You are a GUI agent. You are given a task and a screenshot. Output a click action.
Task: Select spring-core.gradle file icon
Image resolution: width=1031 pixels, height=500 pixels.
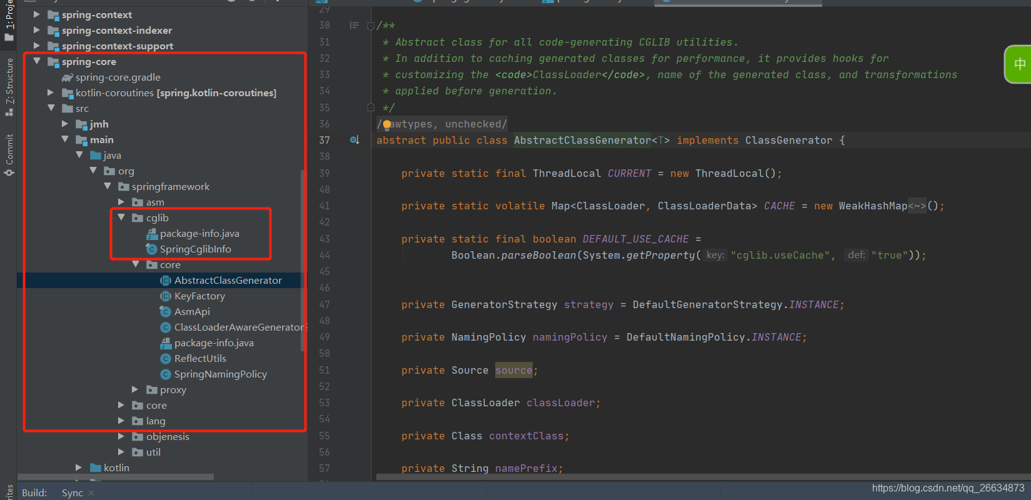coord(68,77)
